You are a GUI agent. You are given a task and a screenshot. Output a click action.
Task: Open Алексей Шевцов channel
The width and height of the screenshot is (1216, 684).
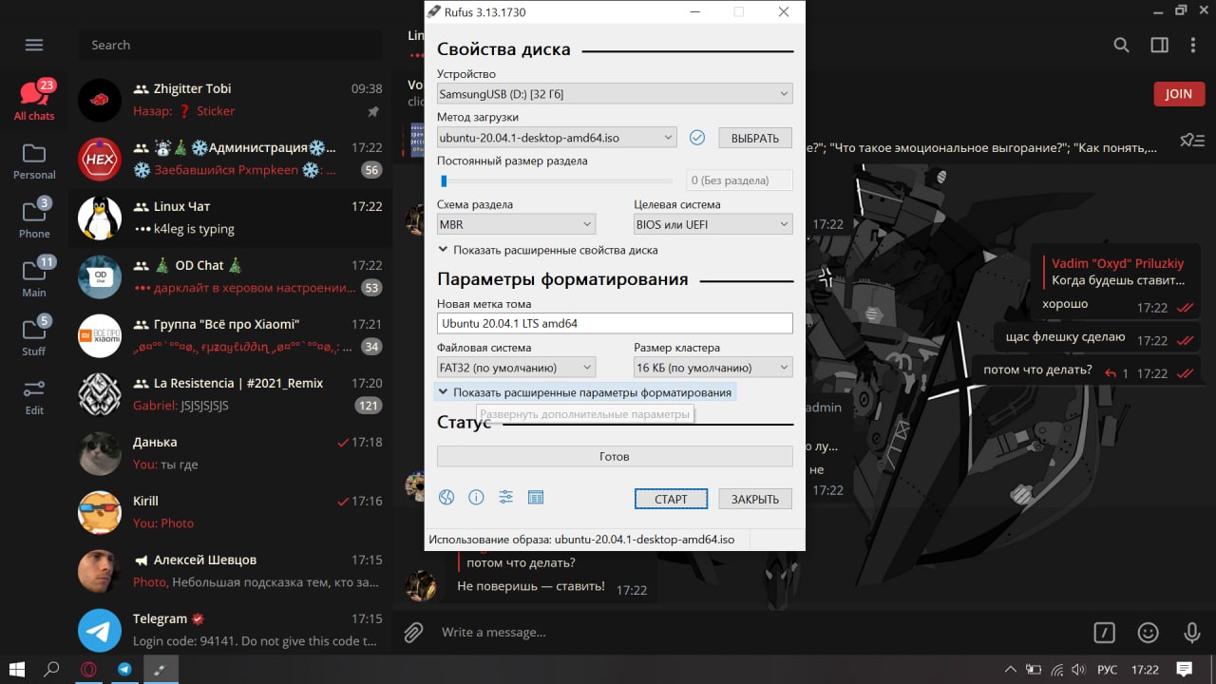(231, 571)
